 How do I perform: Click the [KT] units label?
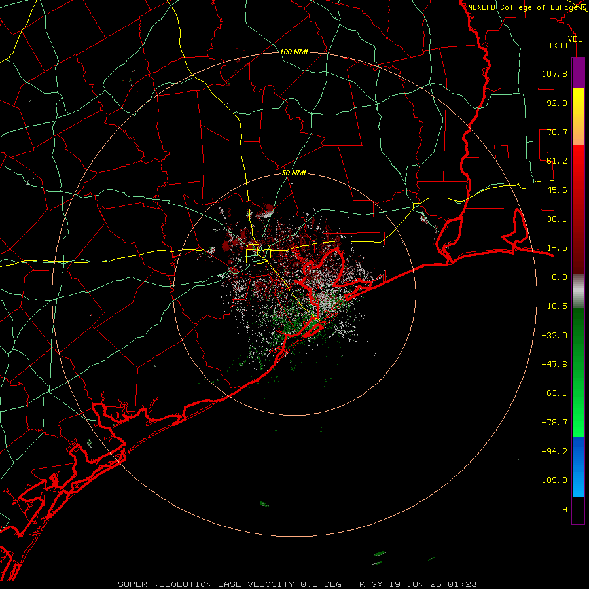click(x=559, y=45)
